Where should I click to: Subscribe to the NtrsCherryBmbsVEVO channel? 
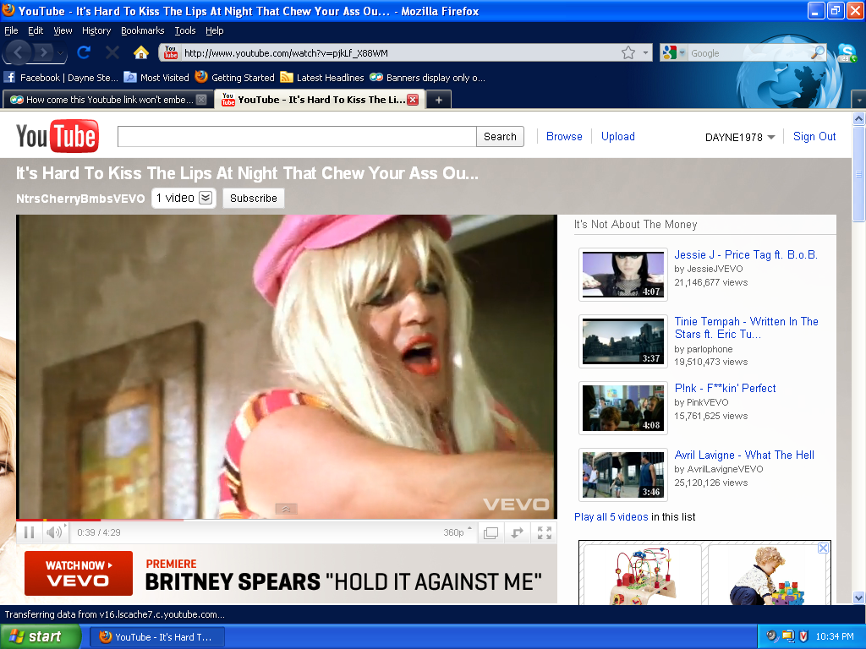pyautogui.click(x=254, y=198)
